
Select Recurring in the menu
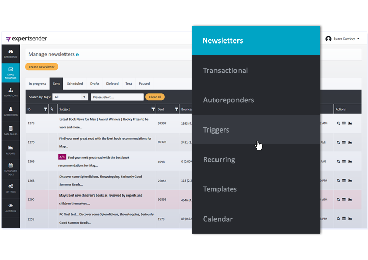pyautogui.click(x=256, y=159)
